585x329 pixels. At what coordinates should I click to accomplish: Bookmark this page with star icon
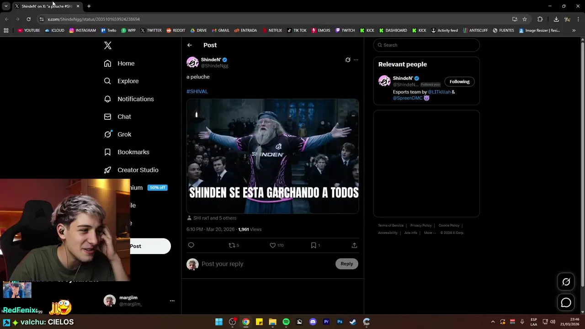(x=525, y=19)
